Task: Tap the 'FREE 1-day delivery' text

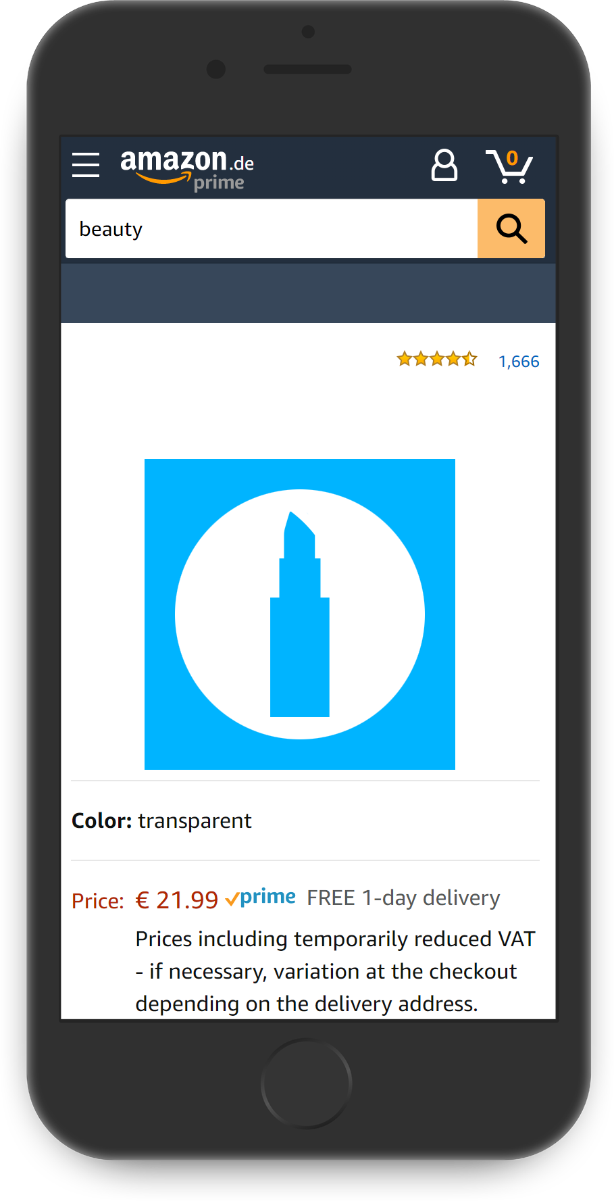Action: (403, 898)
